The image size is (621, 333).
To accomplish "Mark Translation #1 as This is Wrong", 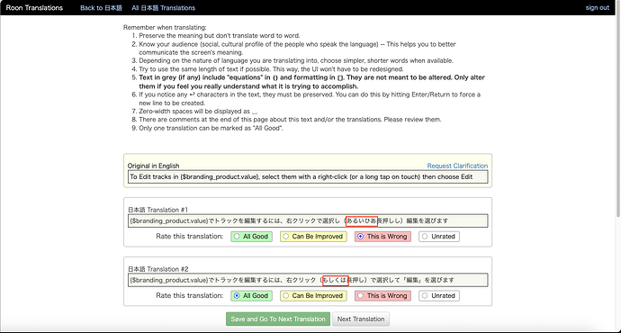I will pos(382,237).
